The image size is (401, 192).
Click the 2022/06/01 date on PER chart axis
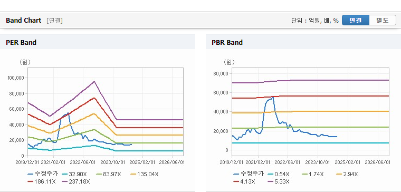tap(83, 162)
